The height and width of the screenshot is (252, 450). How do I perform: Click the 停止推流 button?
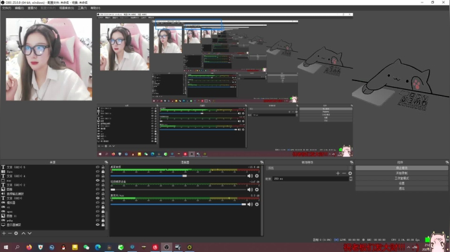pyautogui.click(x=401, y=168)
